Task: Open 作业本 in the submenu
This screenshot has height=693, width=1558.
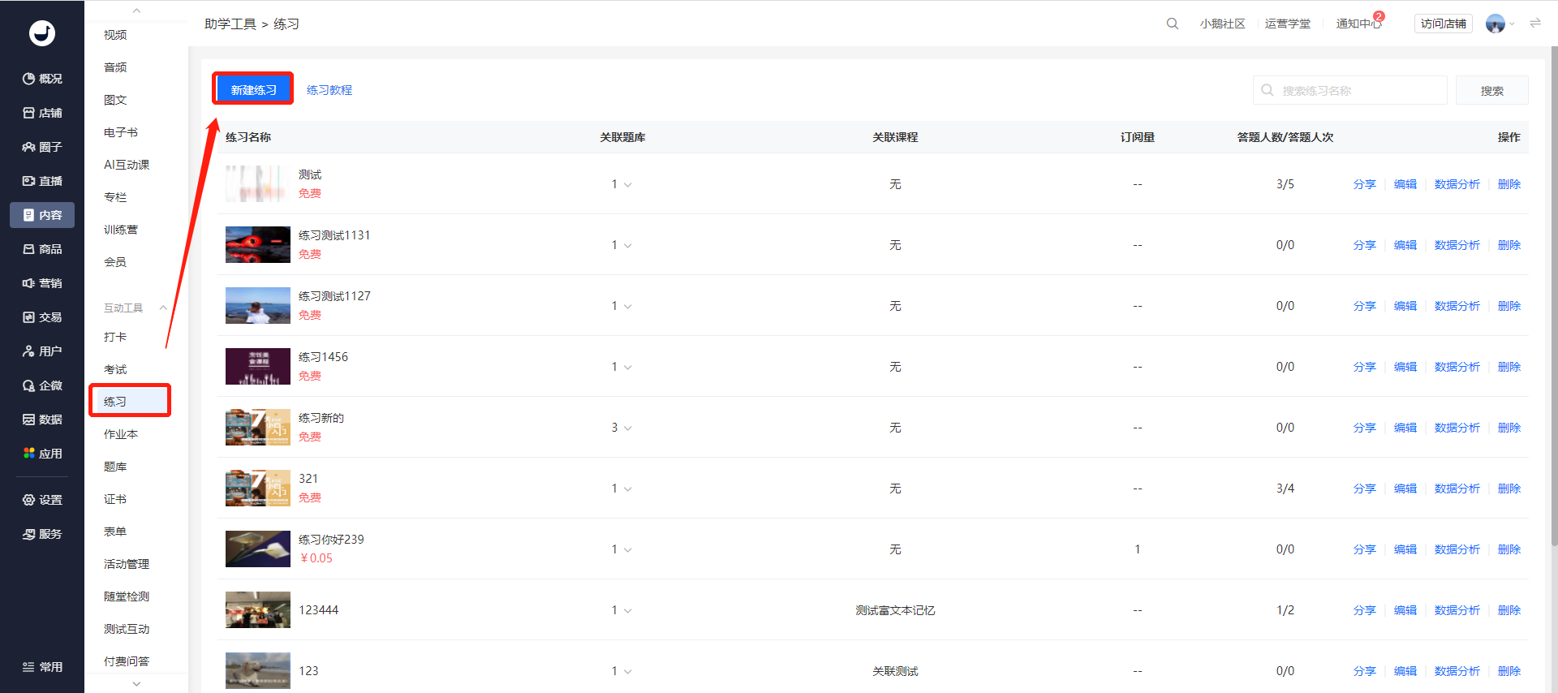Action: click(x=121, y=434)
